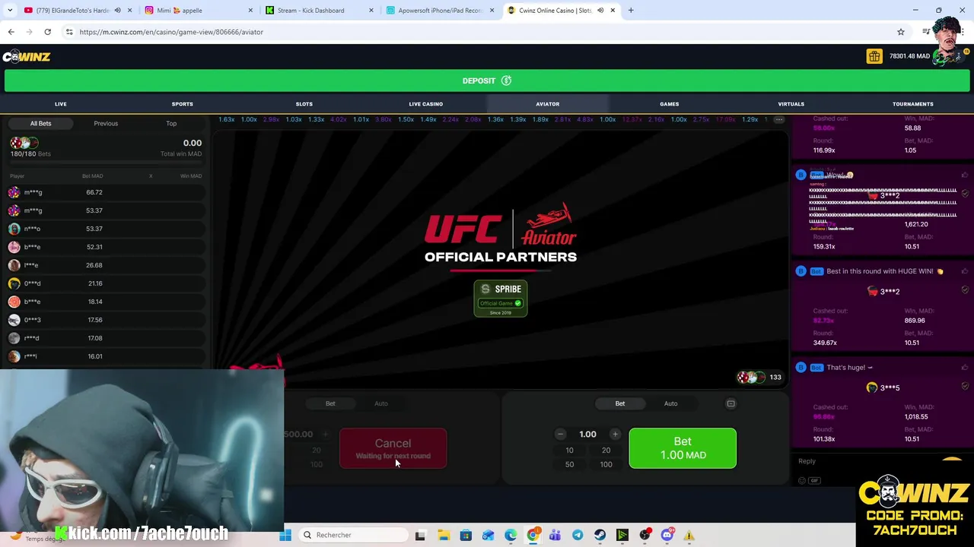
Task: Open Microsoft Store from the taskbar
Action: coord(466,535)
